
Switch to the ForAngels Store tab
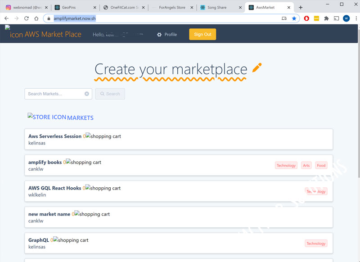click(172, 8)
